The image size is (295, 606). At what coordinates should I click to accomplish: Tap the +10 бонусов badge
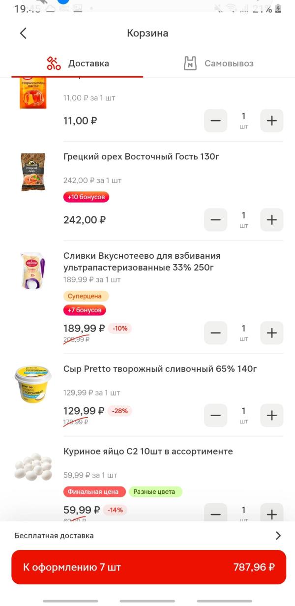86,197
